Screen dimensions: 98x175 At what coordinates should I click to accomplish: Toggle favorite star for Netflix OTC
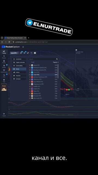click(30, 86)
